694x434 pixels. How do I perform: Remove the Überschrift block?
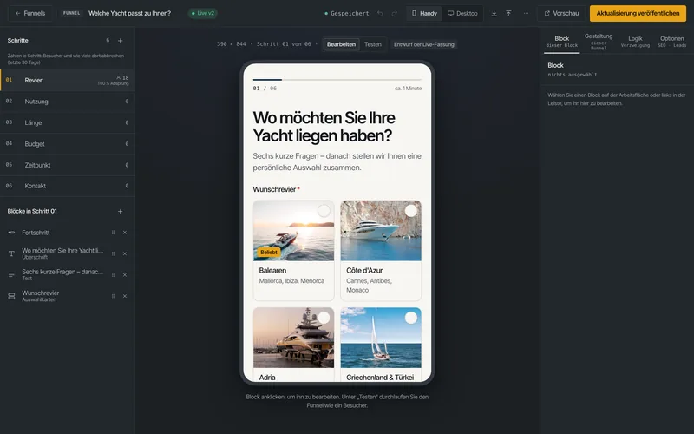[125, 253]
